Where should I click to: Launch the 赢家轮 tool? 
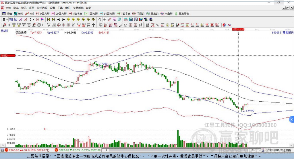pos(152,14)
